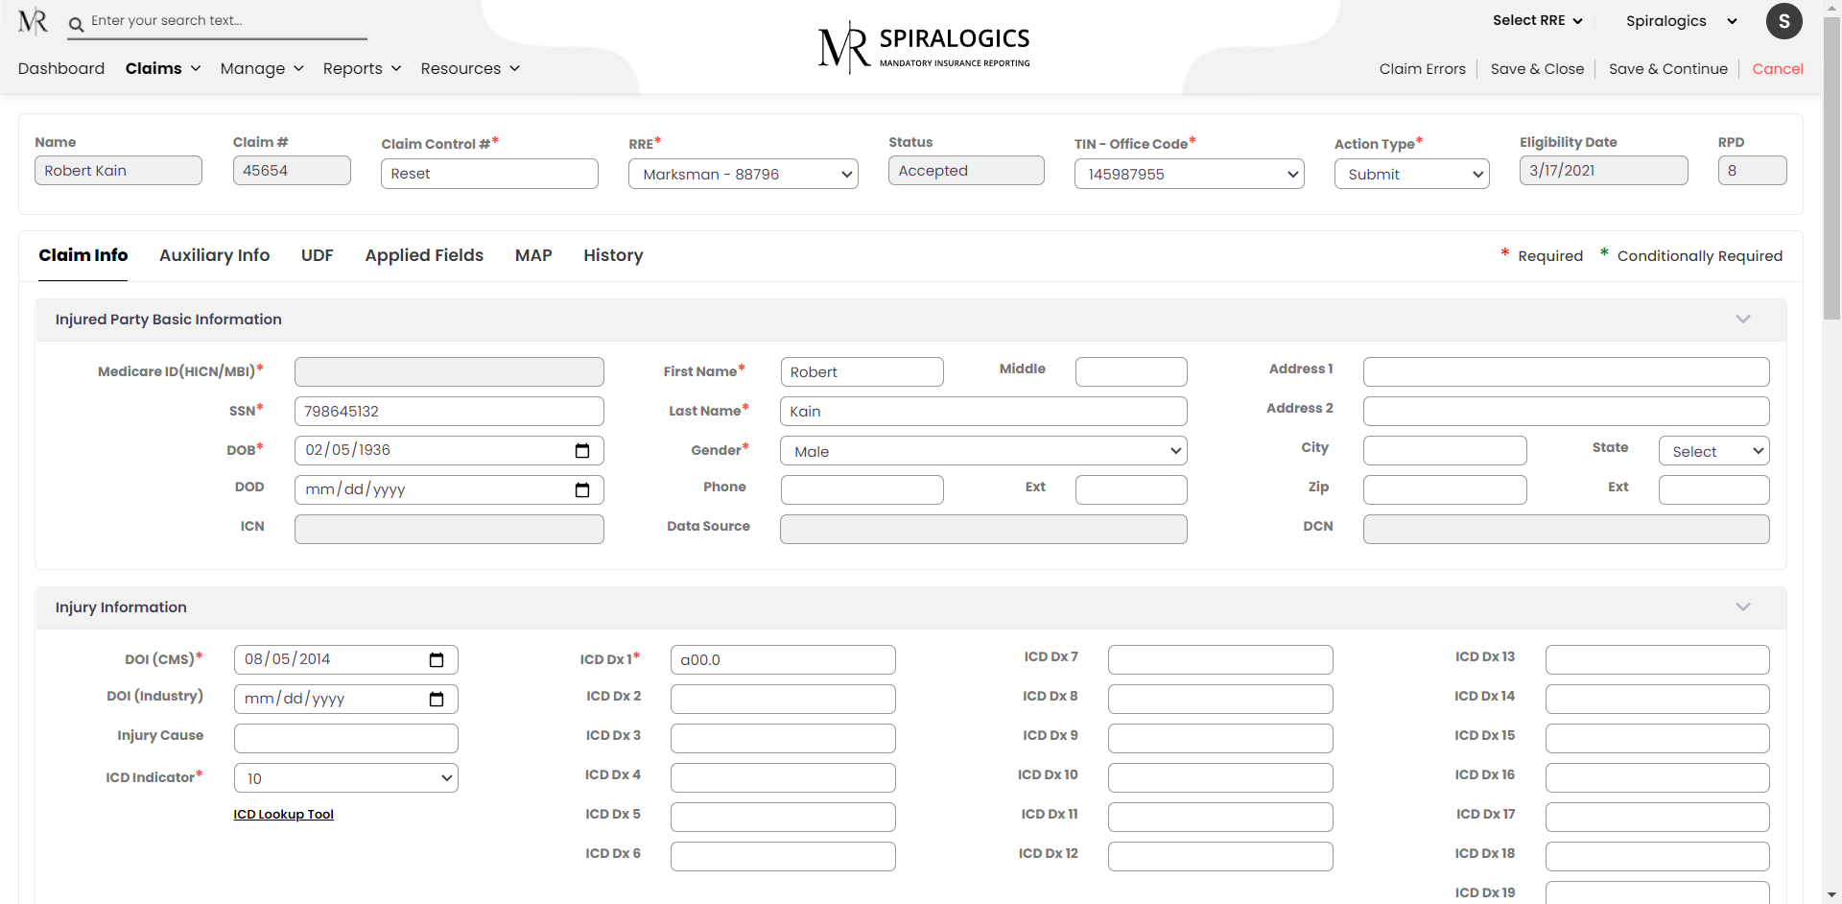This screenshot has height=904, width=1842.
Task: Open DOI (Industry) calendar picker icon
Action: (x=437, y=700)
